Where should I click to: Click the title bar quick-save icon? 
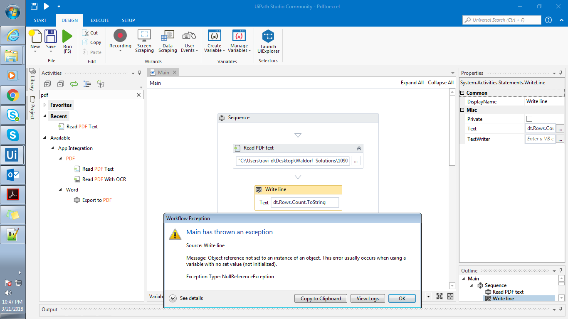tap(34, 6)
